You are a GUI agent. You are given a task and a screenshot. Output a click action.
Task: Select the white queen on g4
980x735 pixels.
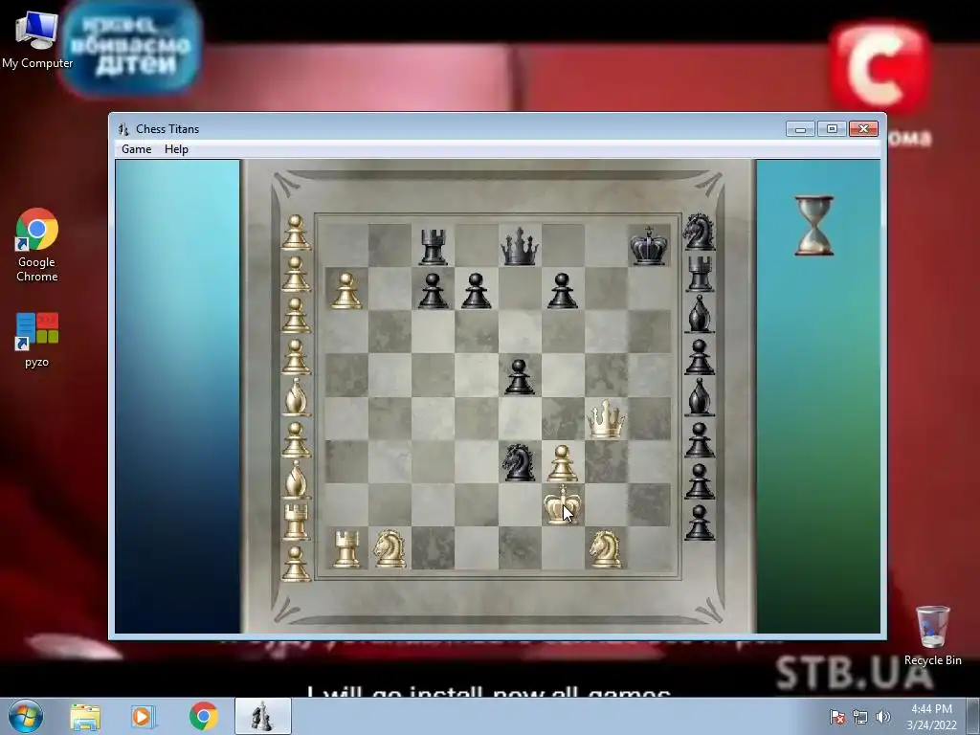606,419
